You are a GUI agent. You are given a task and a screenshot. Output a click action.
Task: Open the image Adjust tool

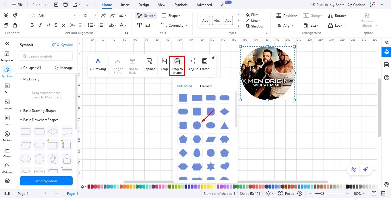(193, 65)
